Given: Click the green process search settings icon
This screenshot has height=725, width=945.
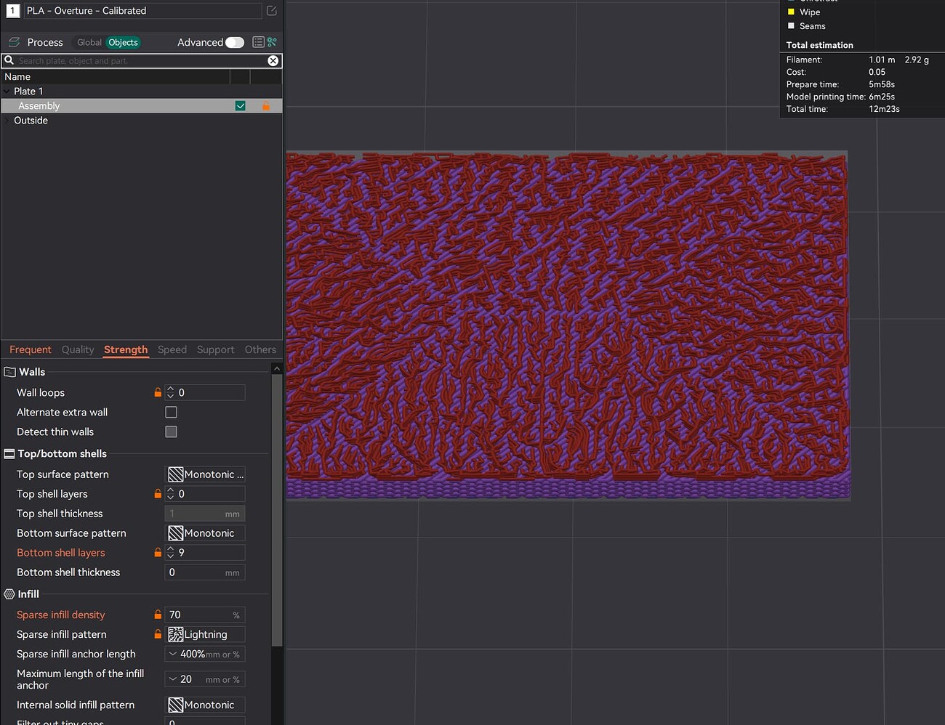Looking at the screenshot, I should [272, 42].
